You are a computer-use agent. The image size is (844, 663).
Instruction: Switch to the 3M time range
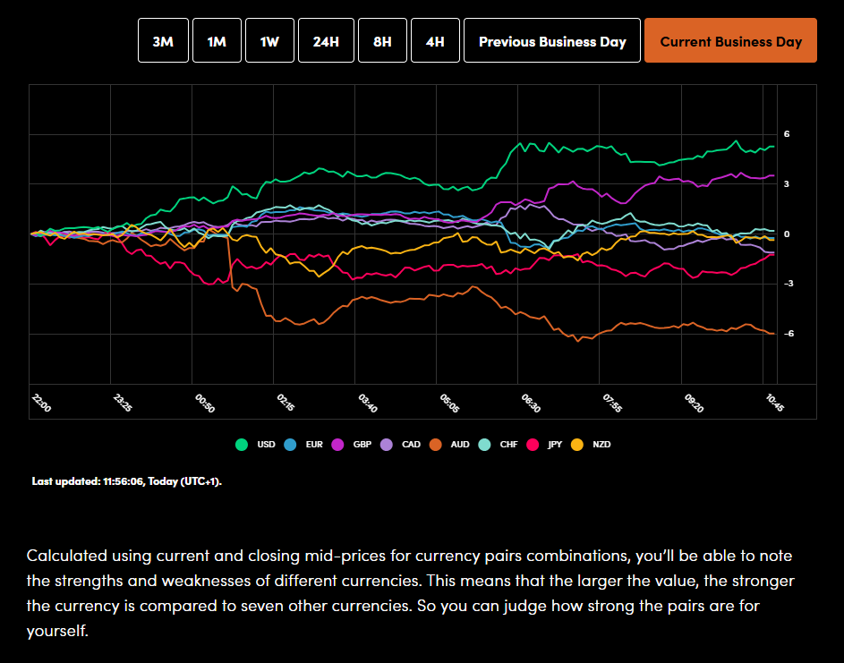click(x=163, y=41)
